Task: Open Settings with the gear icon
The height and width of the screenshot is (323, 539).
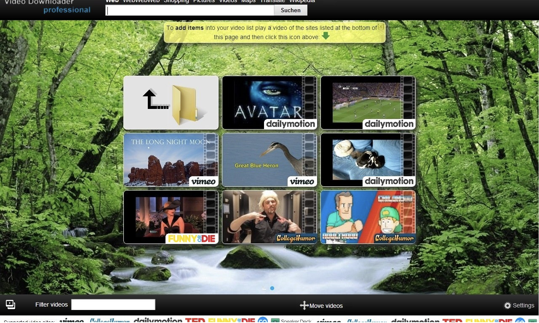Action: pyautogui.click(x=519, y=306)
